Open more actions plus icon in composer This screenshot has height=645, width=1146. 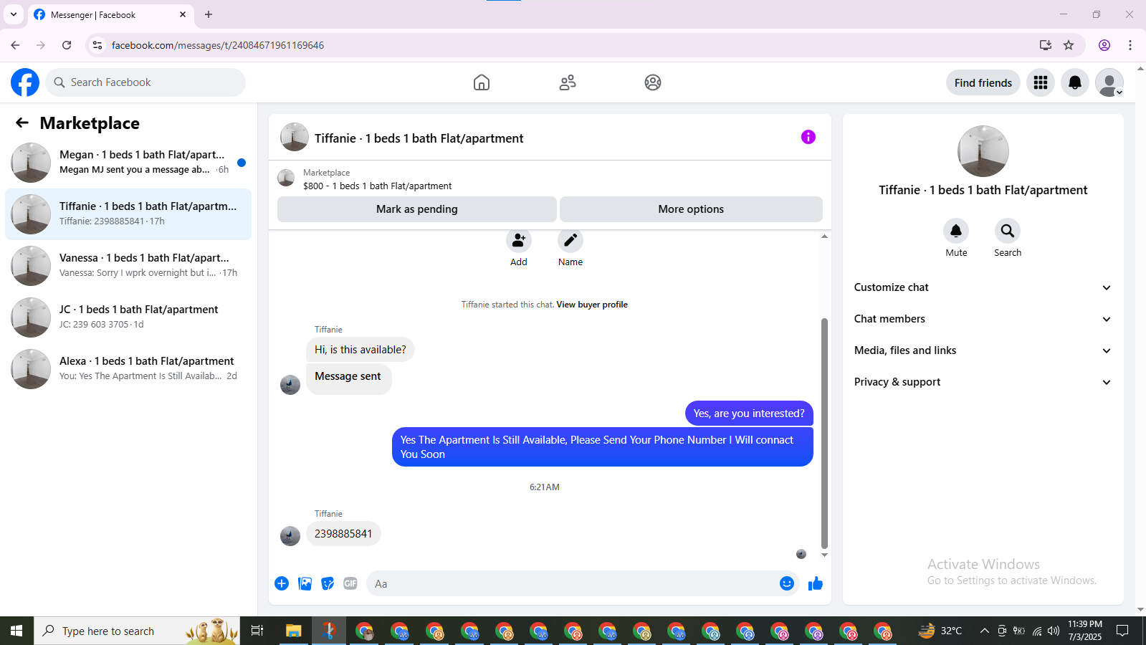point(282,583)
